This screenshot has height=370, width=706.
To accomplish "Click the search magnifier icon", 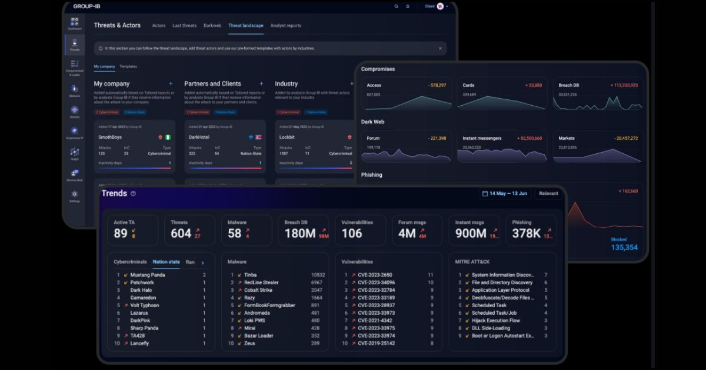I will click(x=396, y=6).
